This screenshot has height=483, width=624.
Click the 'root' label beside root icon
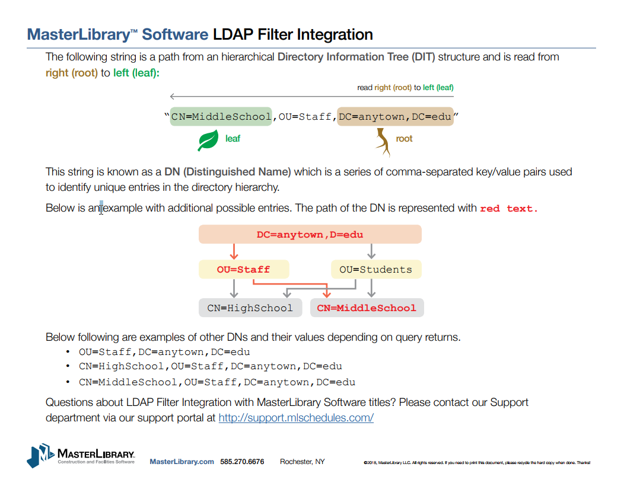coord(404,138)
